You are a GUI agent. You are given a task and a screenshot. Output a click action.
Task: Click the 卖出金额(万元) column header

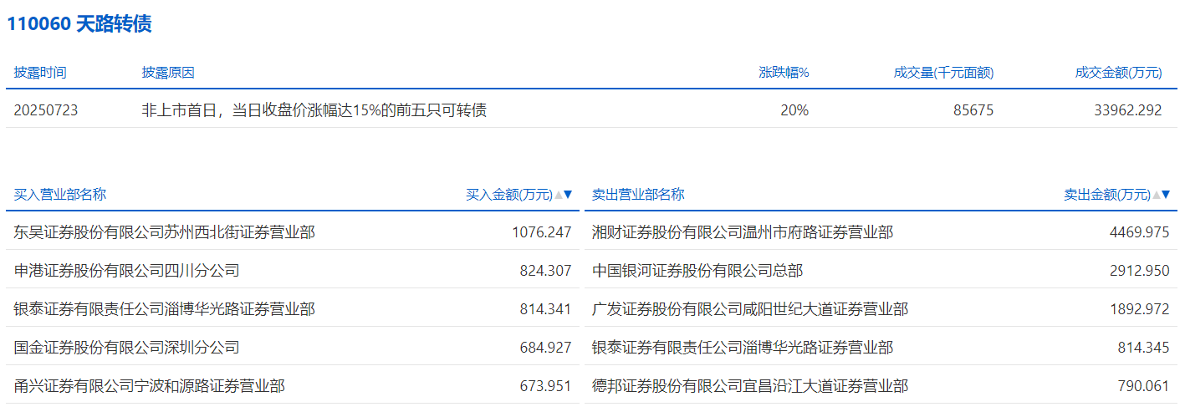click(1106, 195)
